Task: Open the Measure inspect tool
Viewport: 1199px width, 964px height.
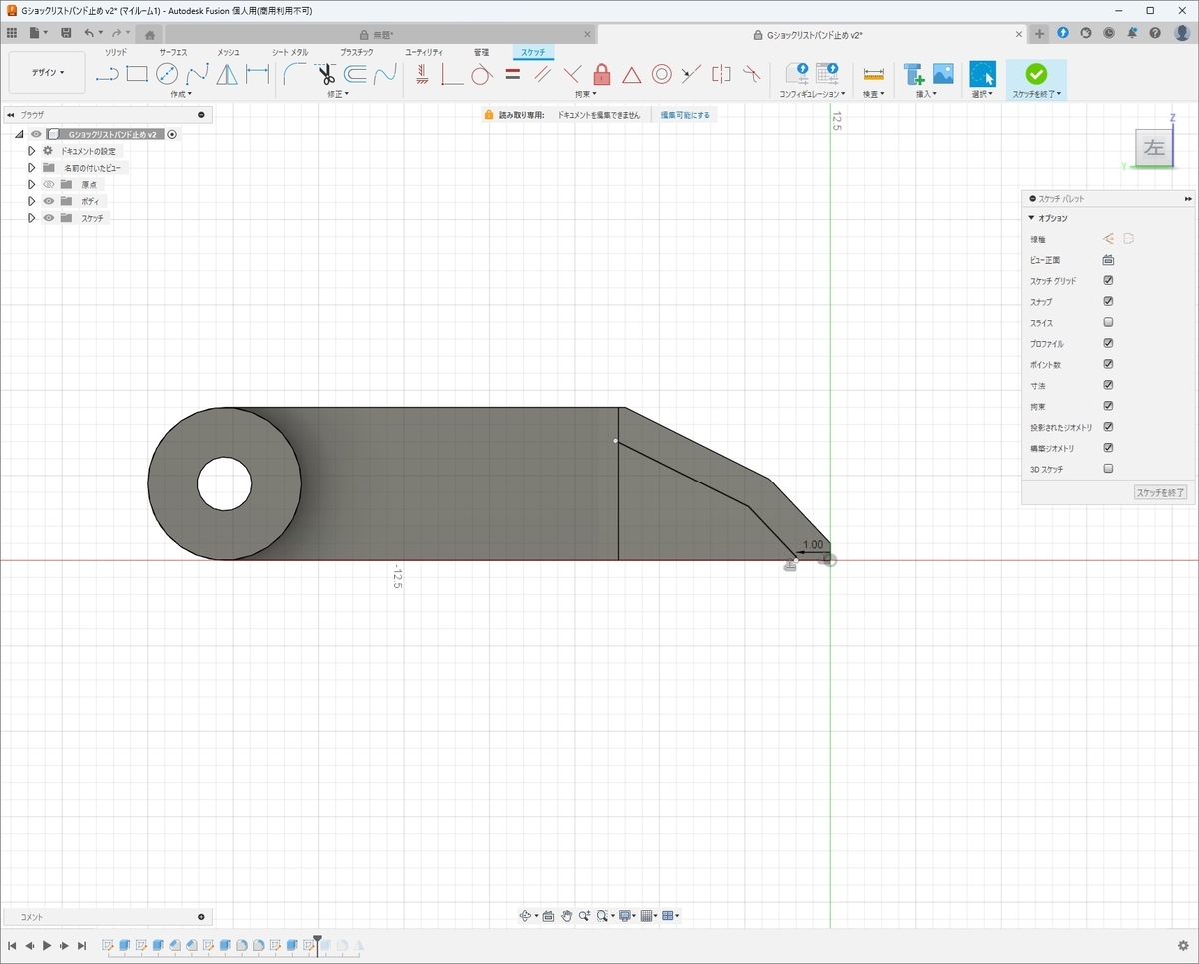Action: pyautogui.click(x=874, y=74)
